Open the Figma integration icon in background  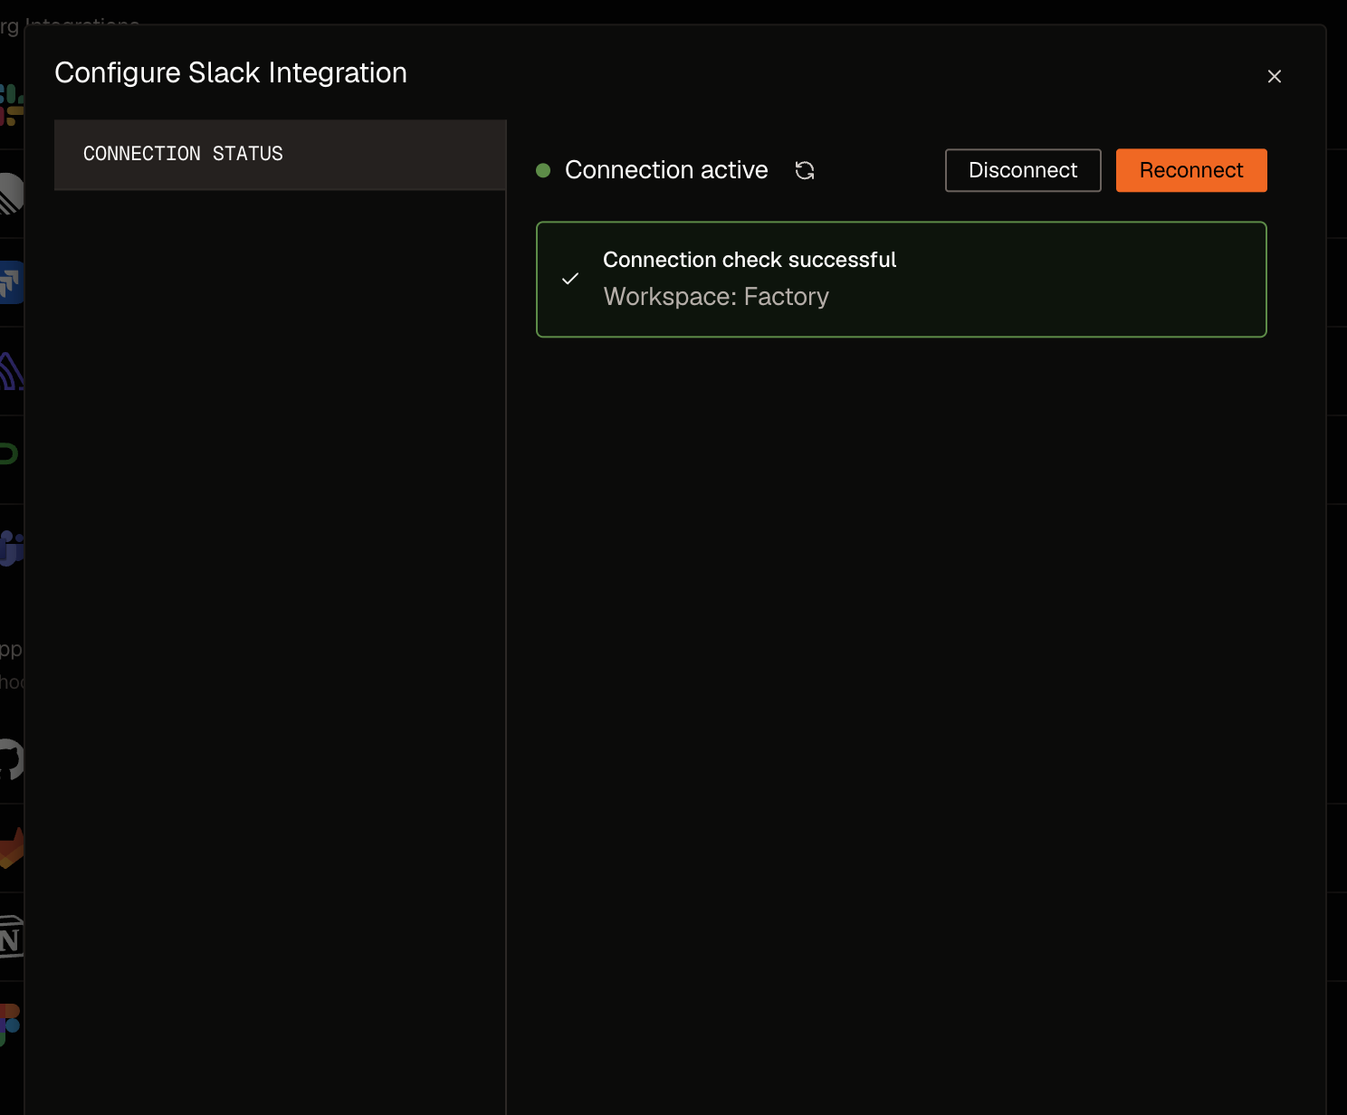10,1024
